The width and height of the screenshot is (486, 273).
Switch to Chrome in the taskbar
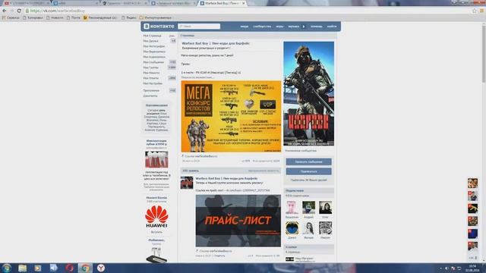click(85, 268)
